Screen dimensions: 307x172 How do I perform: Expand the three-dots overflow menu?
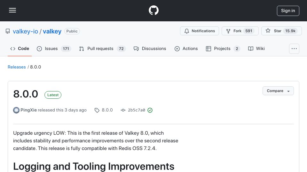tap(294, 48)
